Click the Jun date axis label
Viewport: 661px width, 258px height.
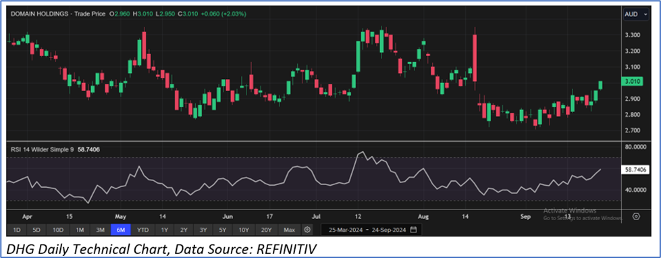click(x=228, y=217)
